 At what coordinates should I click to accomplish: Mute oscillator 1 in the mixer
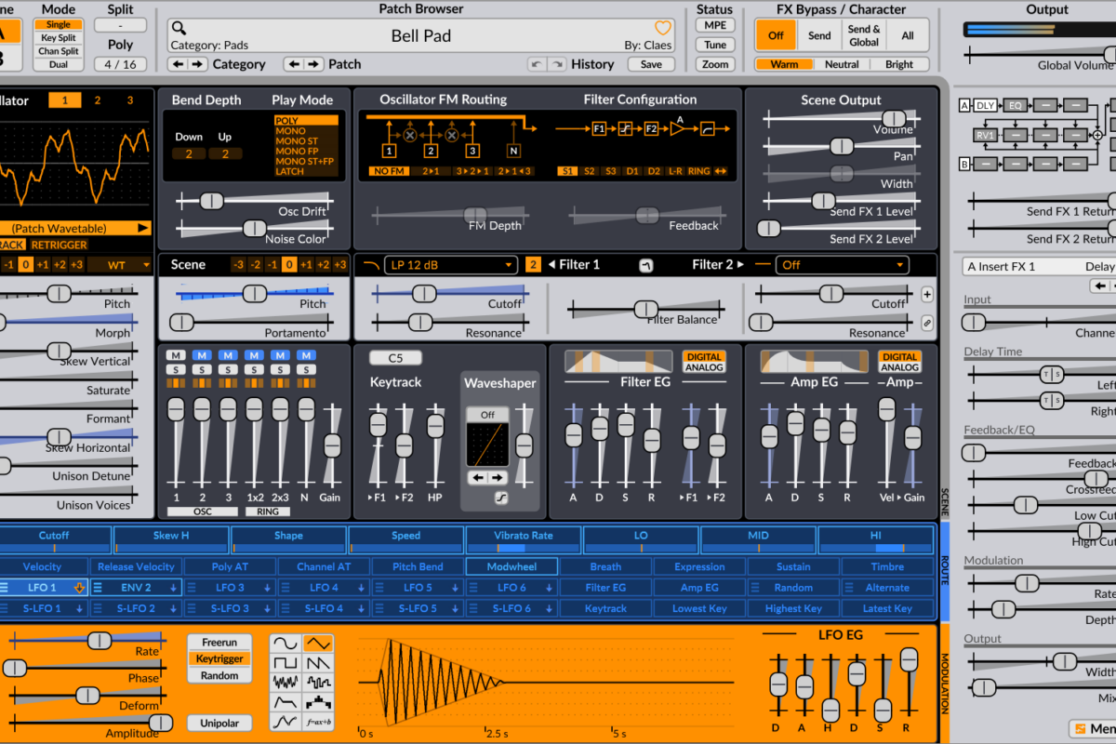[x=175, y=356]
